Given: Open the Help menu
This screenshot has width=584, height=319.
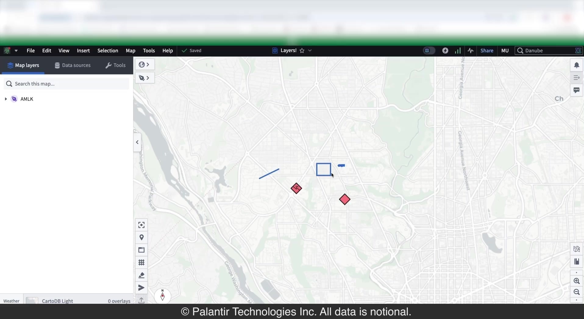Looking at the screenshot, I should click(168, 51).
